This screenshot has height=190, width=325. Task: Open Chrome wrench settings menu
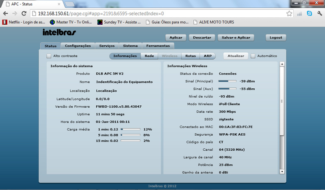point(320,14)
